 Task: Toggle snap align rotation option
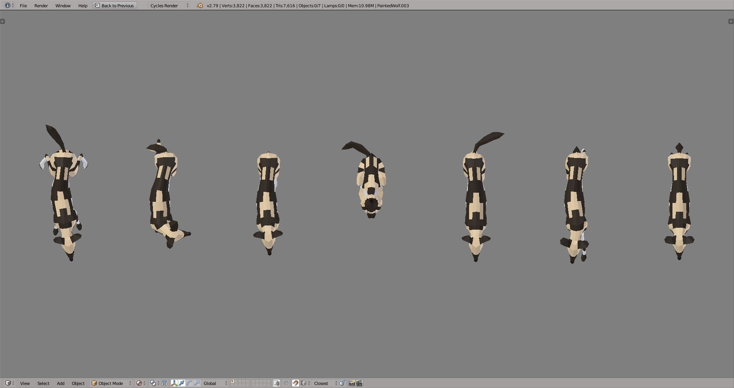[x=343, y=383]
